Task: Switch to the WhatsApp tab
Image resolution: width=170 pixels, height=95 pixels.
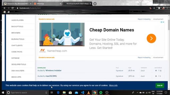Action: [x=47, y=4]
